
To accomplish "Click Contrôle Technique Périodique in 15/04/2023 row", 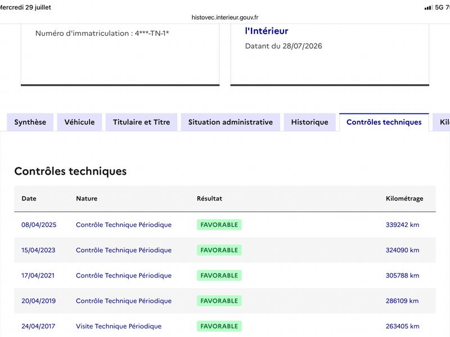I will coord(124,250).
